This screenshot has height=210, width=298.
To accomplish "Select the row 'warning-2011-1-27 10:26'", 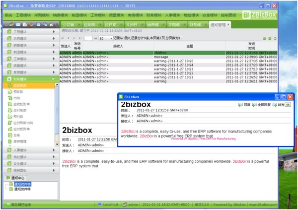I will coord(168,61).
